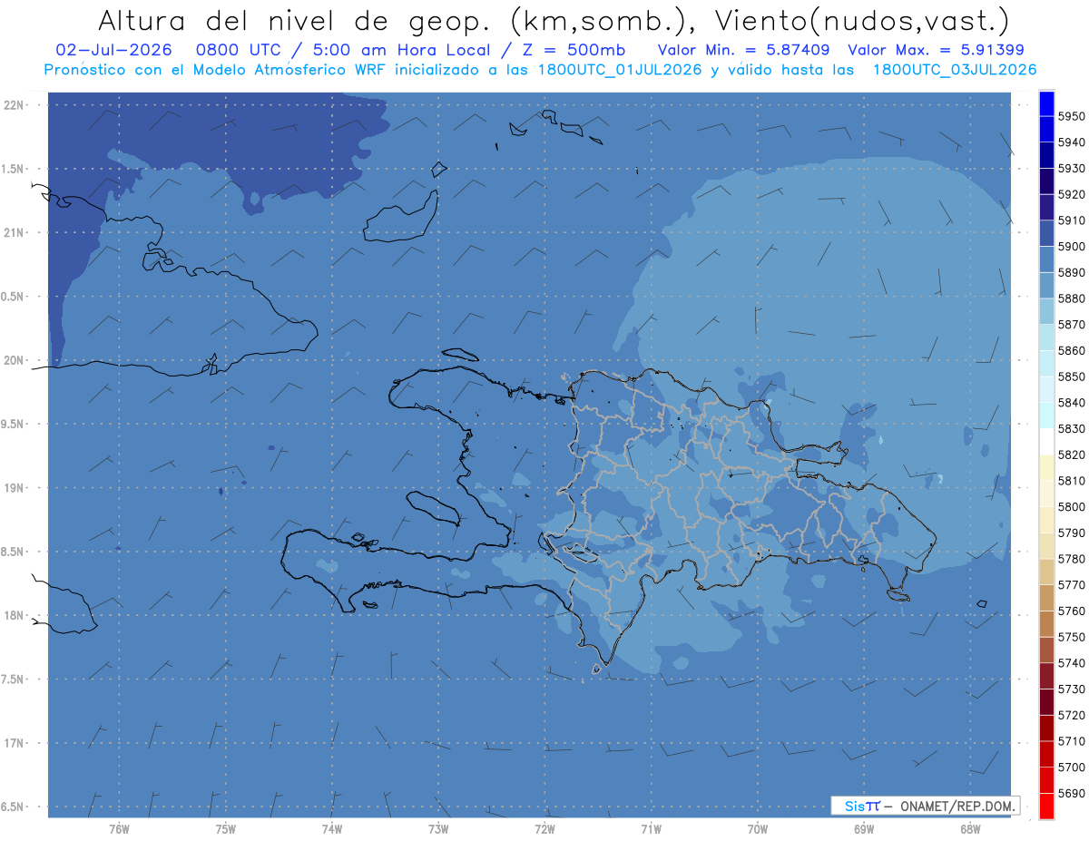Click the '5880' legend value
Image resolution: width=1089 pixels, height=841 pixels.
coord(1071,298)
